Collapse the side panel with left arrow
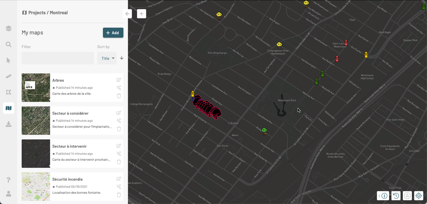 [127, 13]
